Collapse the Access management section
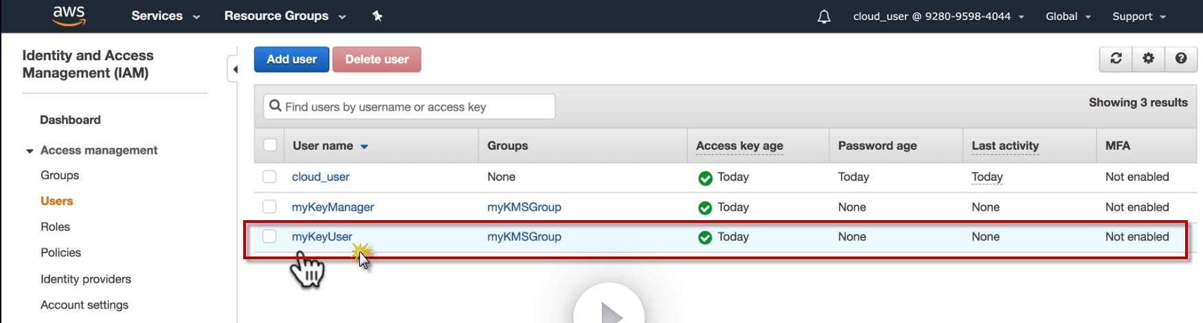This screenshot has width=1203, height=323. [x=30, y=151]
